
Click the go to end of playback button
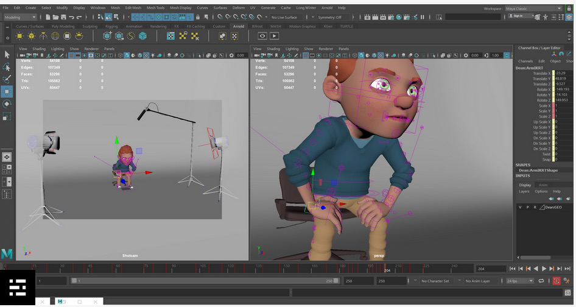tap(568, 269)
